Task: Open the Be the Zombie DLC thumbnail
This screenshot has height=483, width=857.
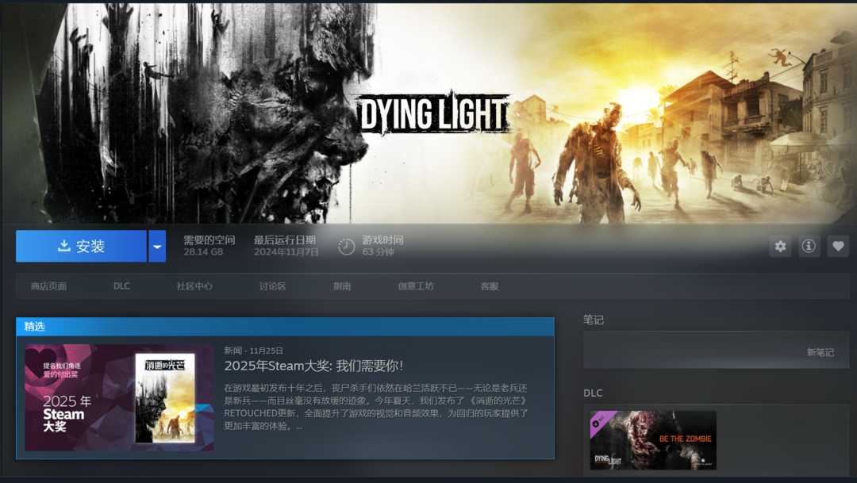Action: pyautogui.click(x=653, y=439)
